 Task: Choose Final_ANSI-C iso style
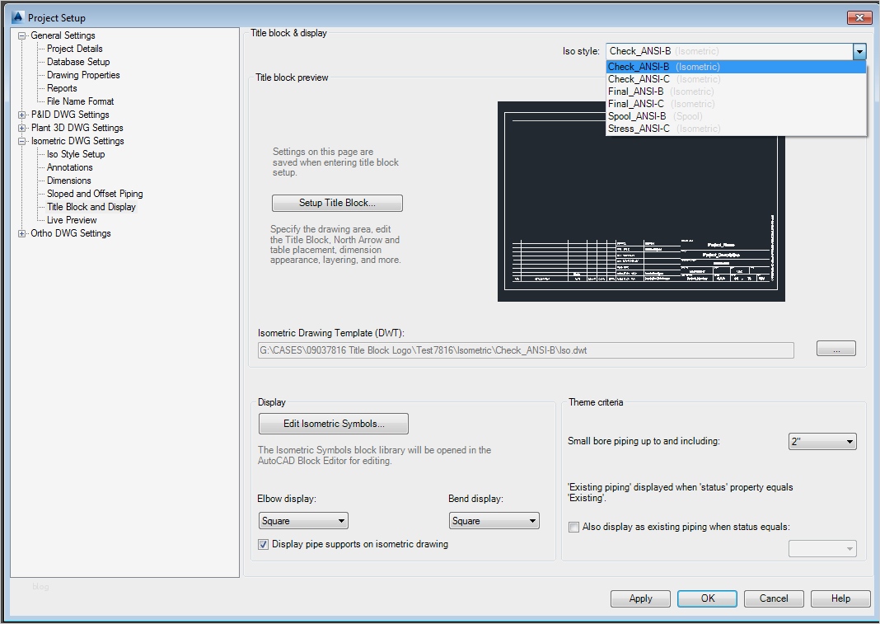click(736, 104)
